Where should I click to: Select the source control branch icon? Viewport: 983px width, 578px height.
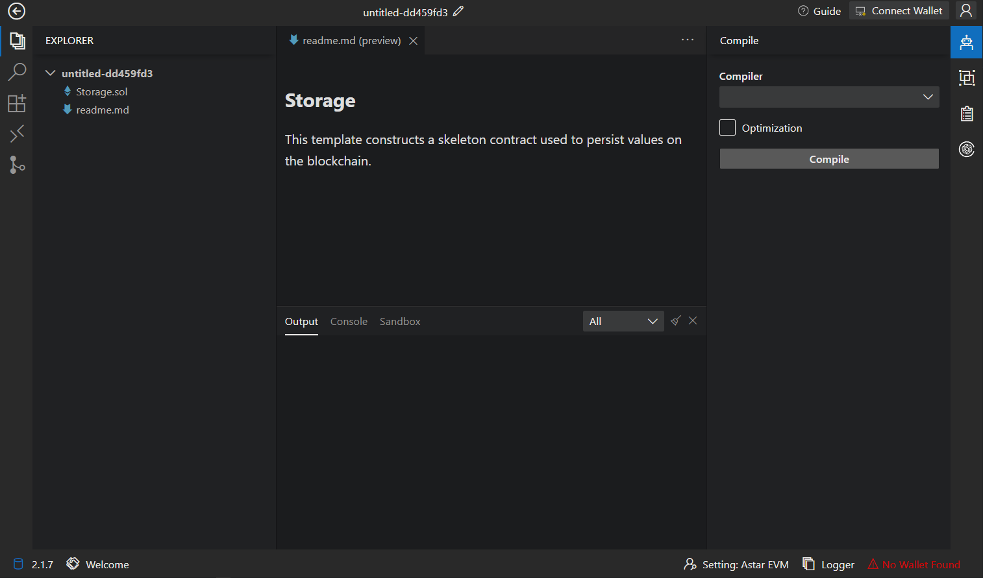[x=17, y=165]
